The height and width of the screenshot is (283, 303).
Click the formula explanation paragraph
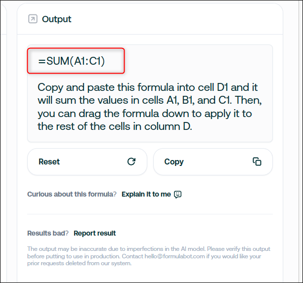click(149, 107)
